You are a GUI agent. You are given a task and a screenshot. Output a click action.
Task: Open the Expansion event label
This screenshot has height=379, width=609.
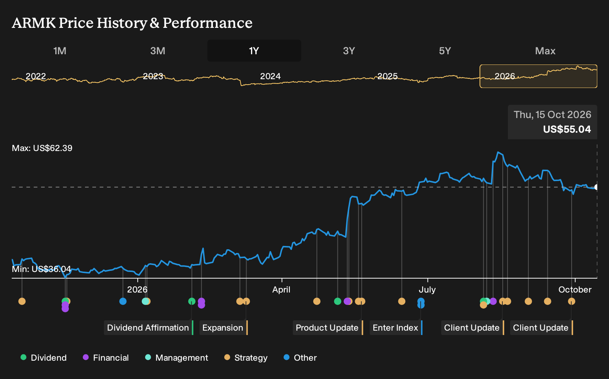point(223,328)
